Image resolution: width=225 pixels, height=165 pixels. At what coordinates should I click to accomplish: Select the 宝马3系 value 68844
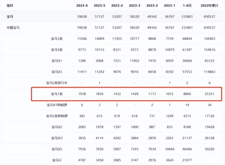coord(187,39)
